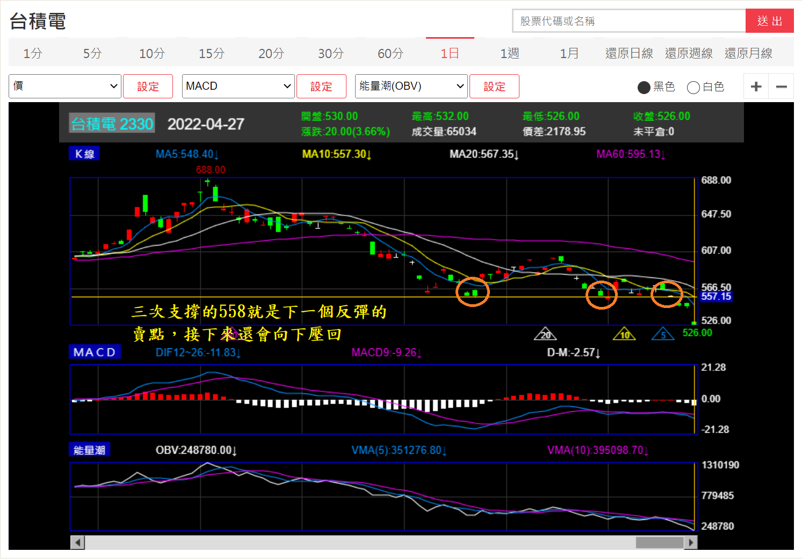Viewport: 802px width, 559px height.
Task: Click the MA5:548.40 legend value
Action: [x=187, y=154]
